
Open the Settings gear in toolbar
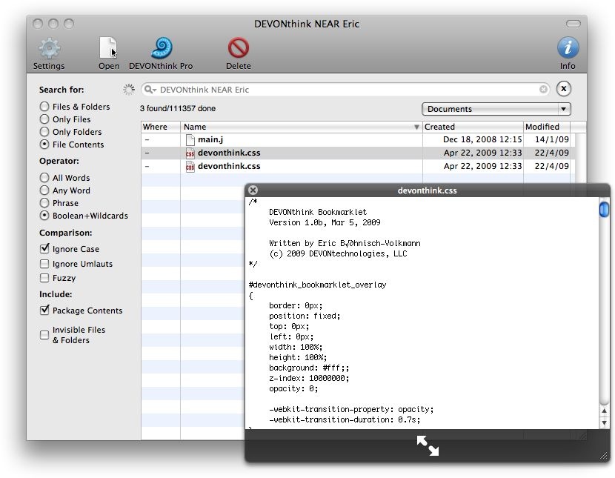point(49,50)
